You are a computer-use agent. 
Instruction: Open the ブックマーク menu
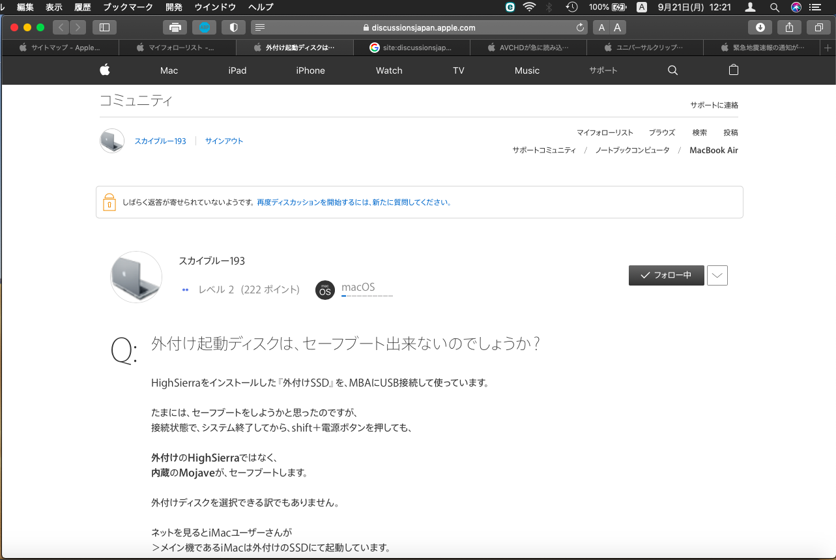[x=128, y=7]
